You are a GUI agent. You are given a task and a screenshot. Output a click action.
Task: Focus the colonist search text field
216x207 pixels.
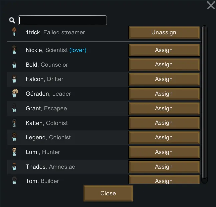coord(63,20)
